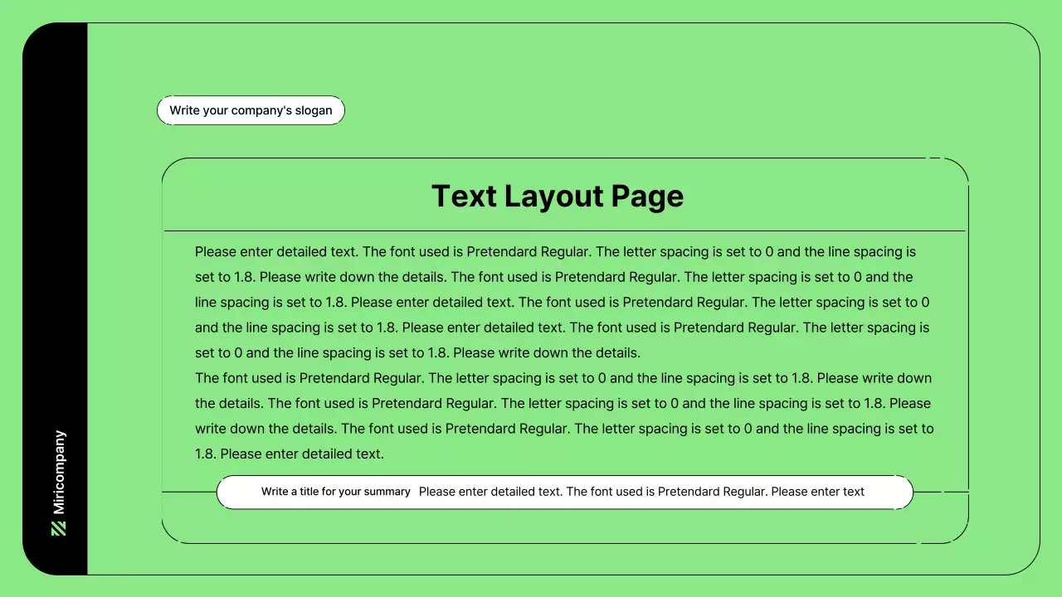Click the line starting "the details. The font"
This screenshot has width=1062, height=597.
(563, 404)
